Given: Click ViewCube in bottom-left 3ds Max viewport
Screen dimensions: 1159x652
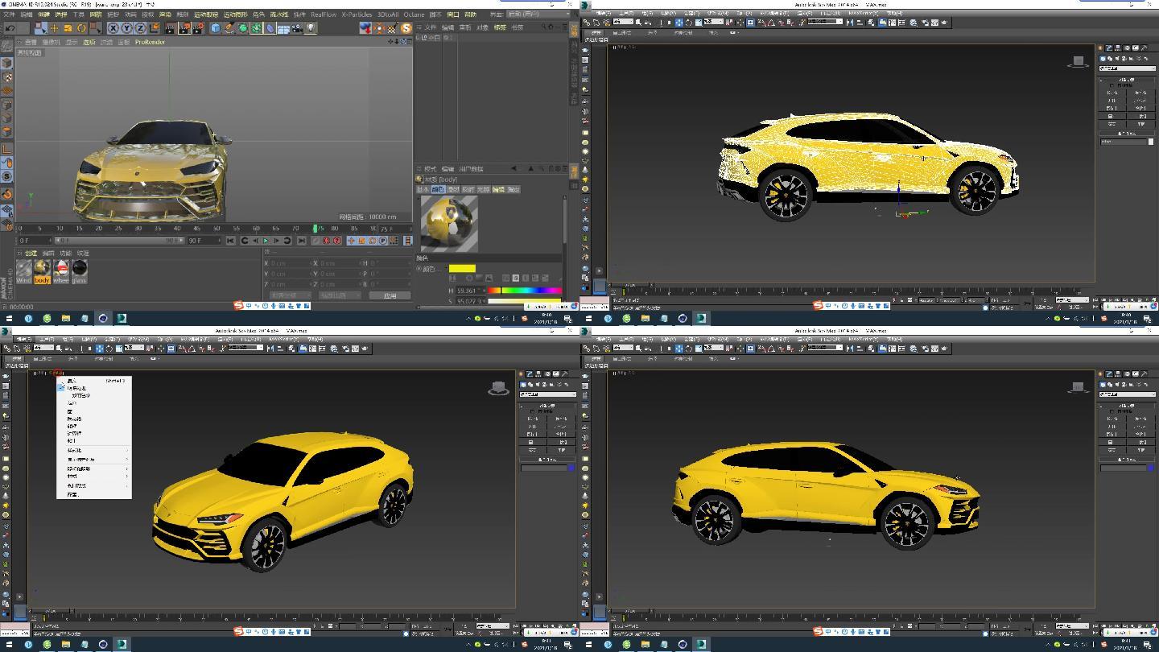Looking at the screenshot, I should coord(499,389).
